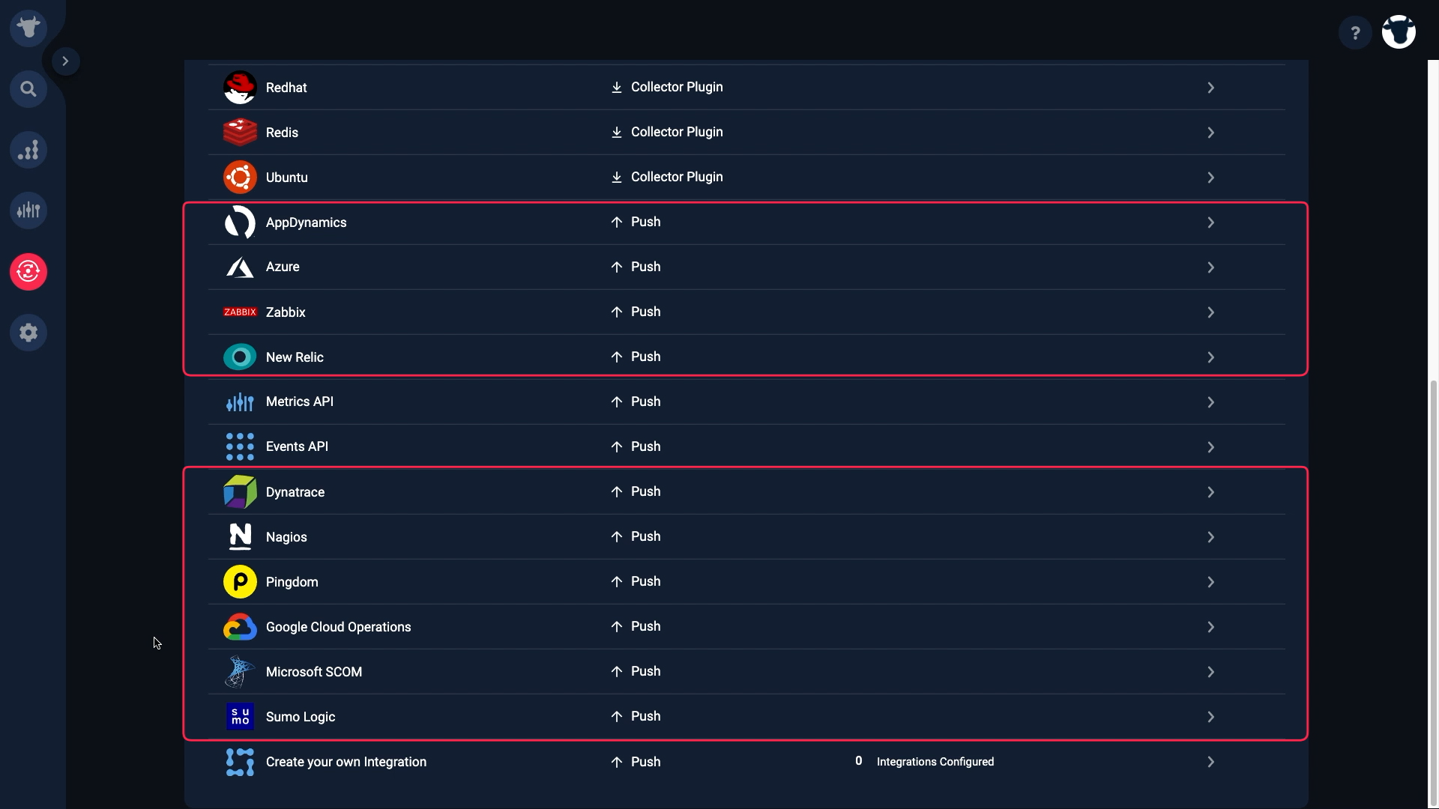
Task: Click Push label in Nagios row
Action: point(645,536)
